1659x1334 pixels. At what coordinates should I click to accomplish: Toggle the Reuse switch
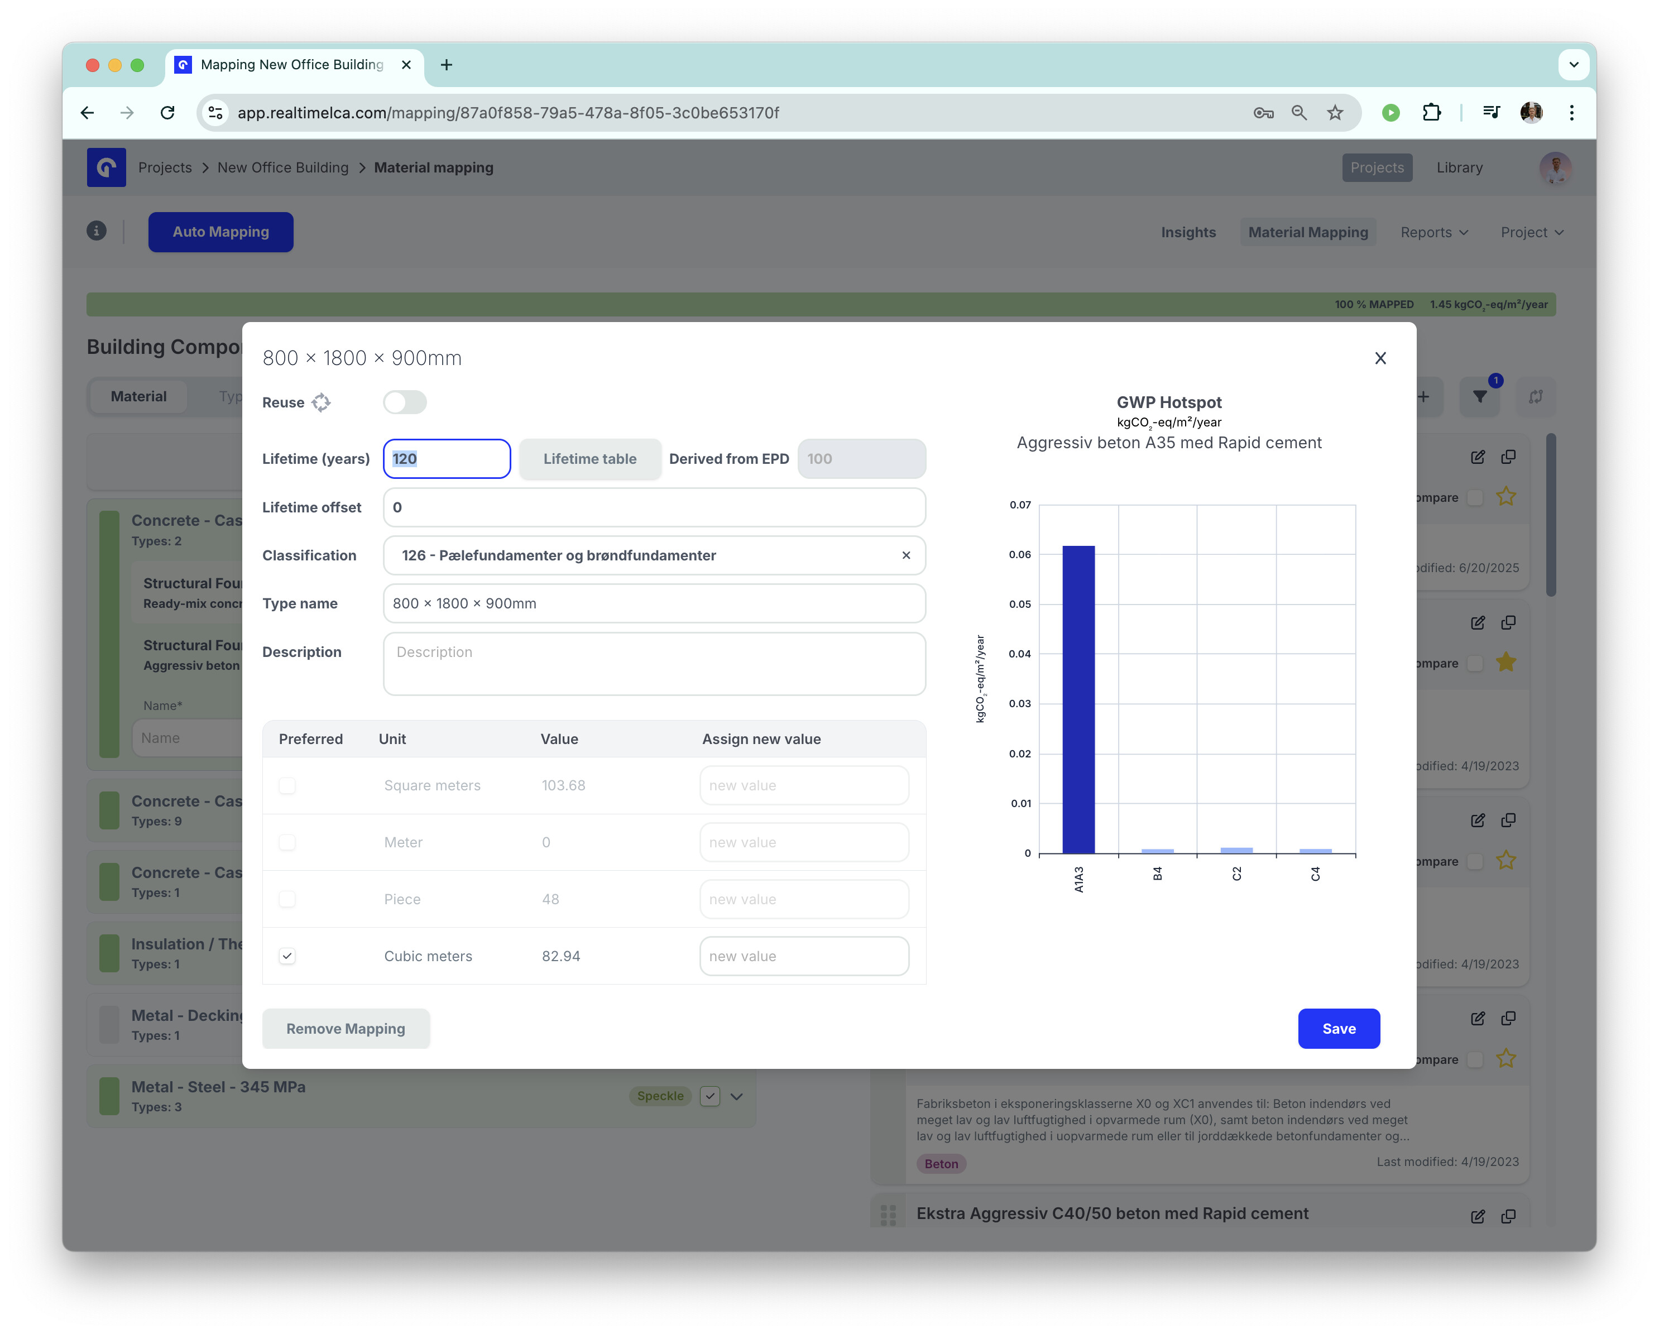(x=405, y=402)
